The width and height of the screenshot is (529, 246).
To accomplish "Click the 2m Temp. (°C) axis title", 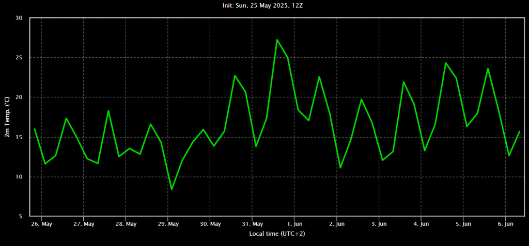I will click(x=7, y=117).
